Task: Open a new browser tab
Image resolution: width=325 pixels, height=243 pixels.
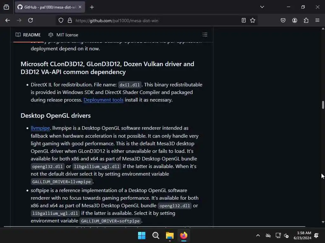Action: [x=92, y=7]
